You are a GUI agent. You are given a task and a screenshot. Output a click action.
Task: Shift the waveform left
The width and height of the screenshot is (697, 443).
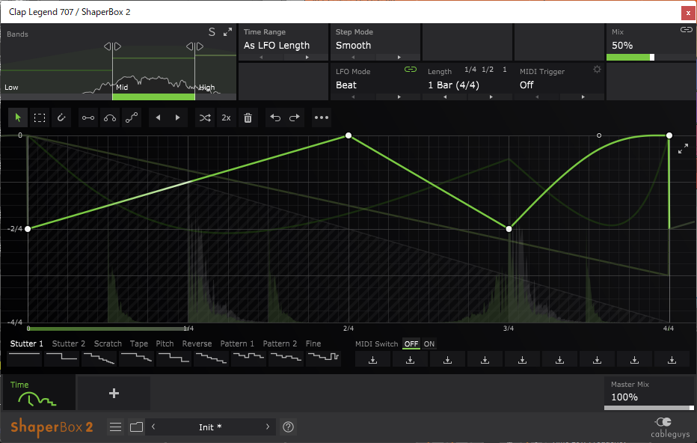[159, 118]
